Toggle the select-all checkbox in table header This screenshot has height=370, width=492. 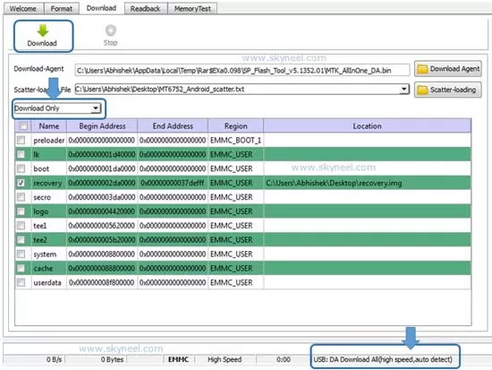(x=23, y=125)
